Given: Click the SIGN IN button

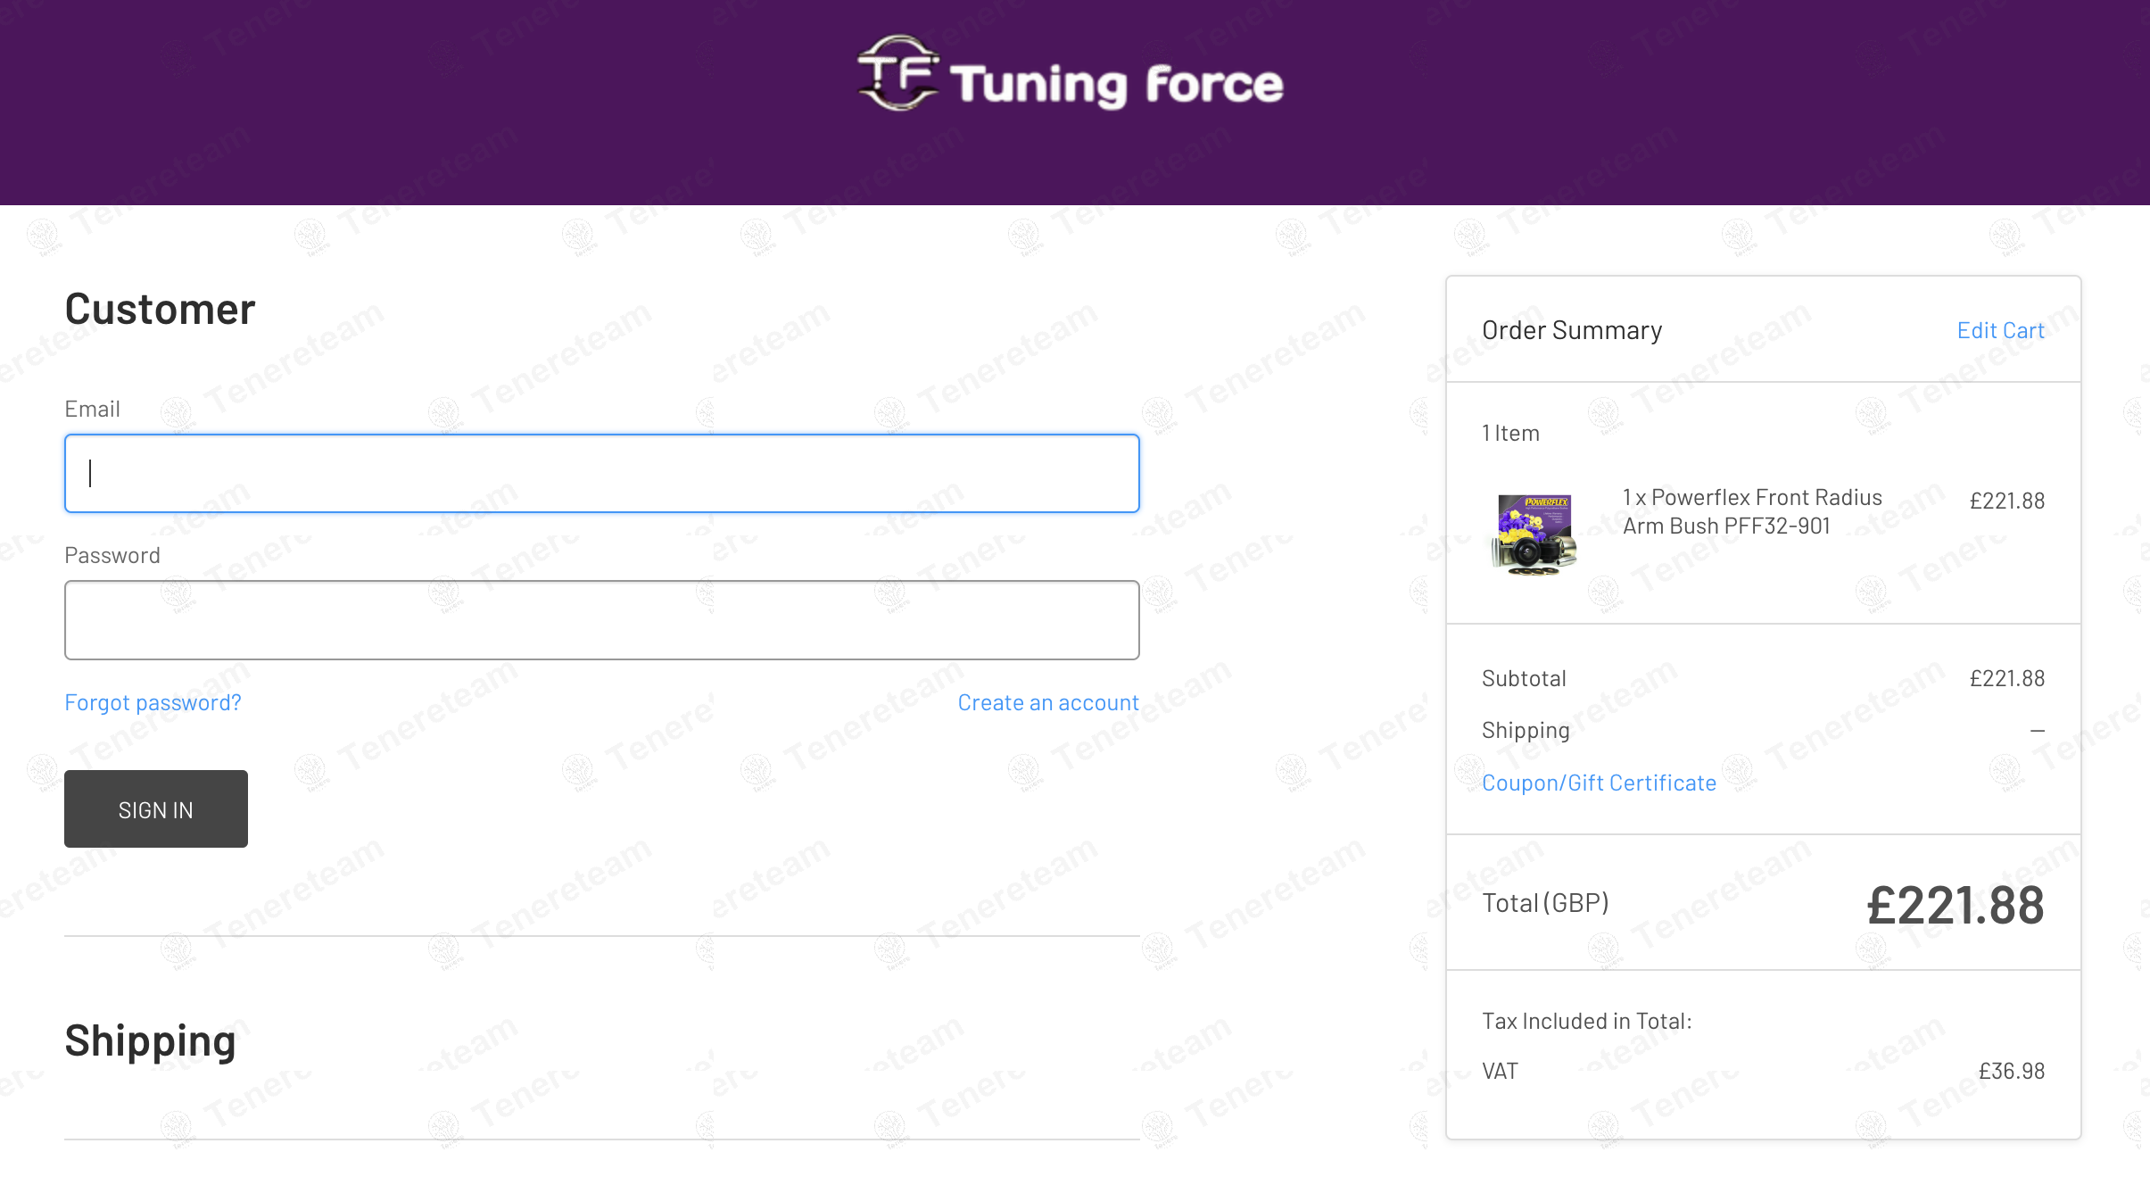Looking at the screenshot, I should point(156,808).
